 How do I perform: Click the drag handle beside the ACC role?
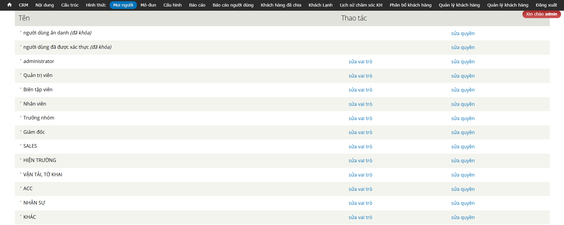coord(20,188)
